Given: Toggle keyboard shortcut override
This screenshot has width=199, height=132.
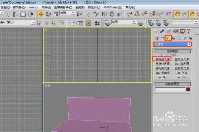Looking at the screenshot, I should [96, 14].
